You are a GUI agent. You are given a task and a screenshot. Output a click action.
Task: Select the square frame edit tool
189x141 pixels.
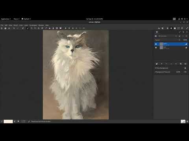click(x=57, y=28)
